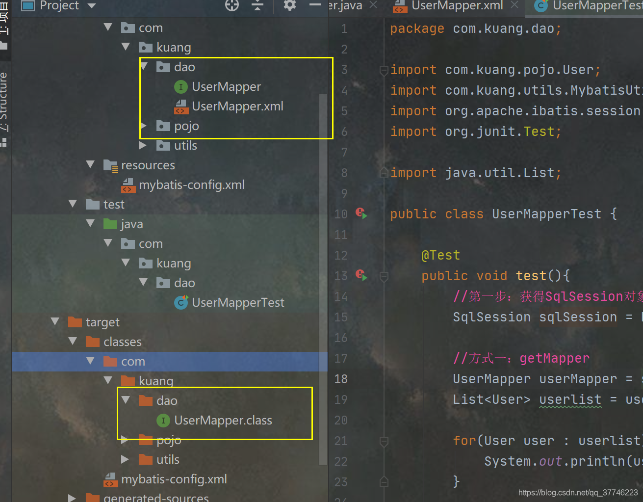Viewport: 643px width, 502px height.
Task: Click the Project tree vertical scrollbar
Action: pos(323,278)
